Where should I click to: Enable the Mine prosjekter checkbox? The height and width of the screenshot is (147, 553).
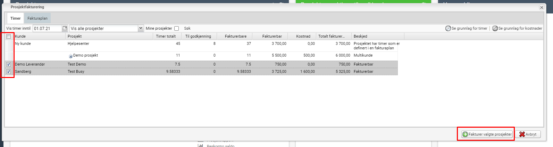(176, 29)
